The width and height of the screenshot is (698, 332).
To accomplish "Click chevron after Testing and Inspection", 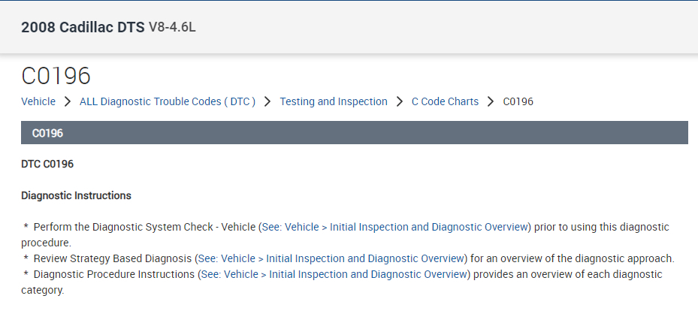I will pos(400,101).
